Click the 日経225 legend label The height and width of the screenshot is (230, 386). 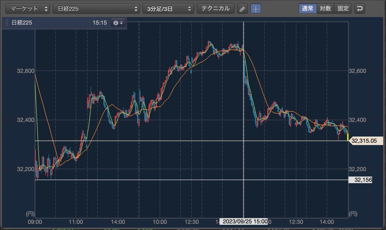[x=22, y=23]
